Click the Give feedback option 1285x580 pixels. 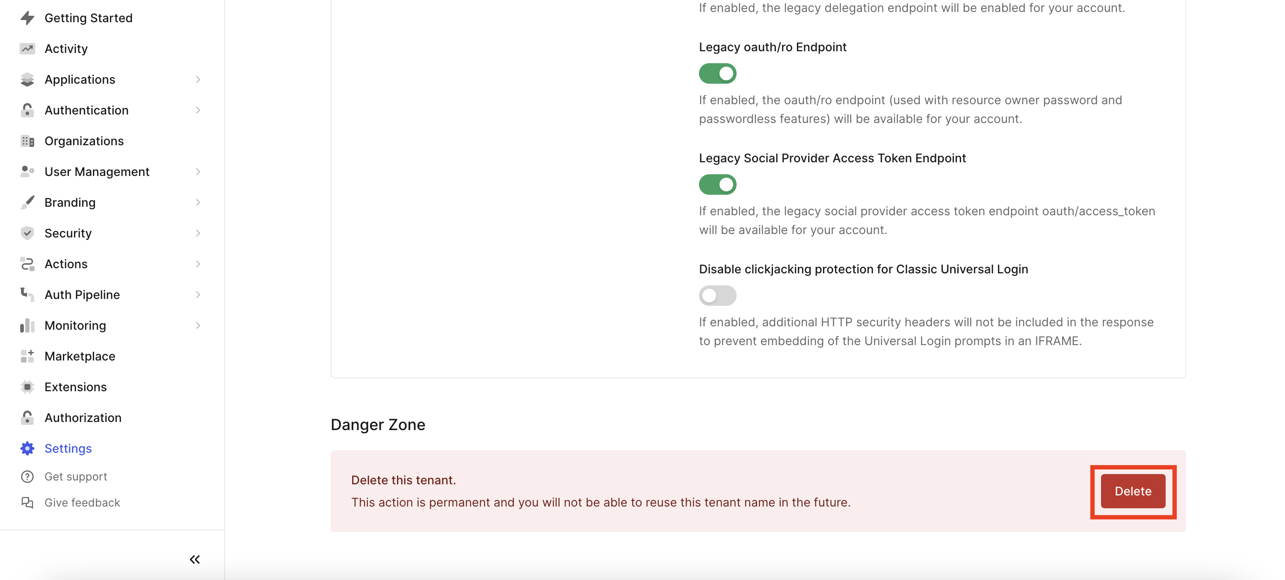(82, 502)
